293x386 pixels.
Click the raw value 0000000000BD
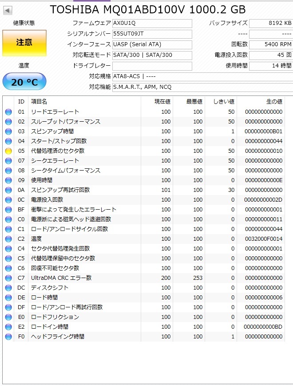(263, 327)
